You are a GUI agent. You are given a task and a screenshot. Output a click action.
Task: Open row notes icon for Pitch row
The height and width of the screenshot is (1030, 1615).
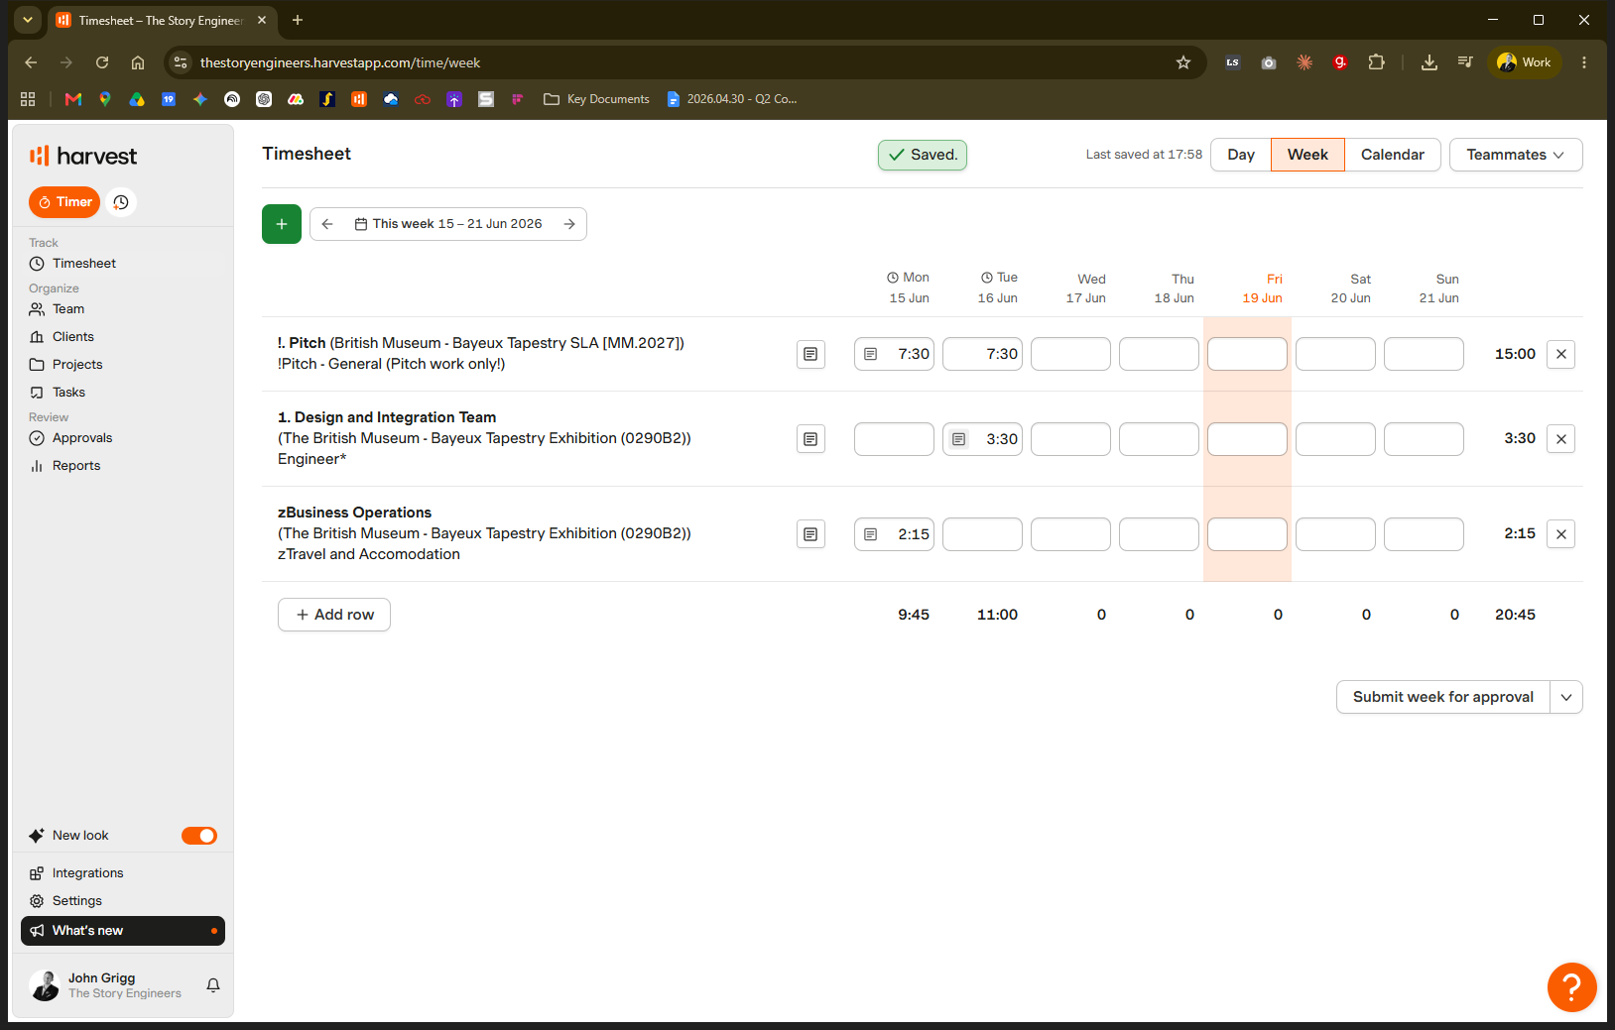(x=810, y=354)
